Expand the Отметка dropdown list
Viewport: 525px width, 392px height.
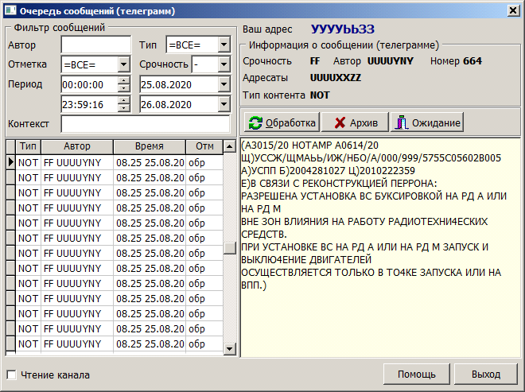point(123,64)
